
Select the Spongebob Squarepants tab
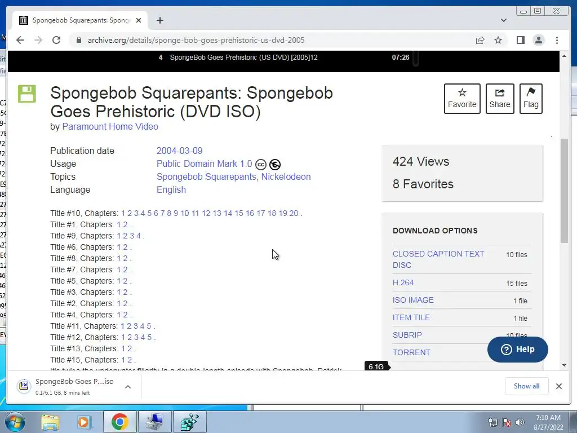click(80, 20)
